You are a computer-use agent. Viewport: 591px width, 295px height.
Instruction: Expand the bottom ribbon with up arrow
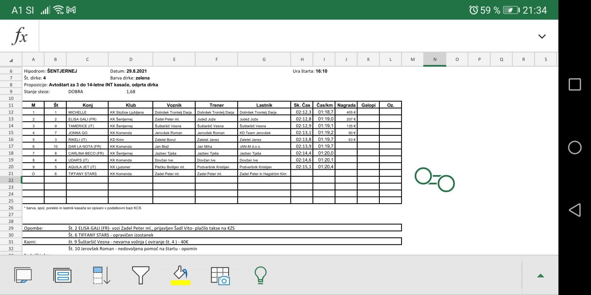pos(540,276)
